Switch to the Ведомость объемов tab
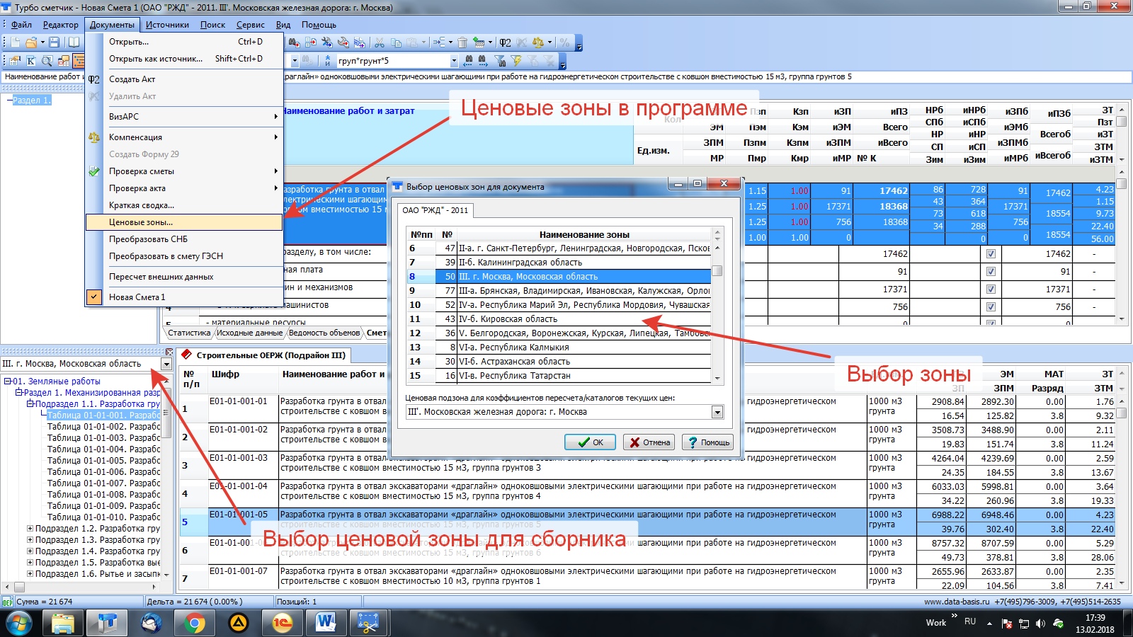The height and width of the screenshot is (637, 1133). 324,333
